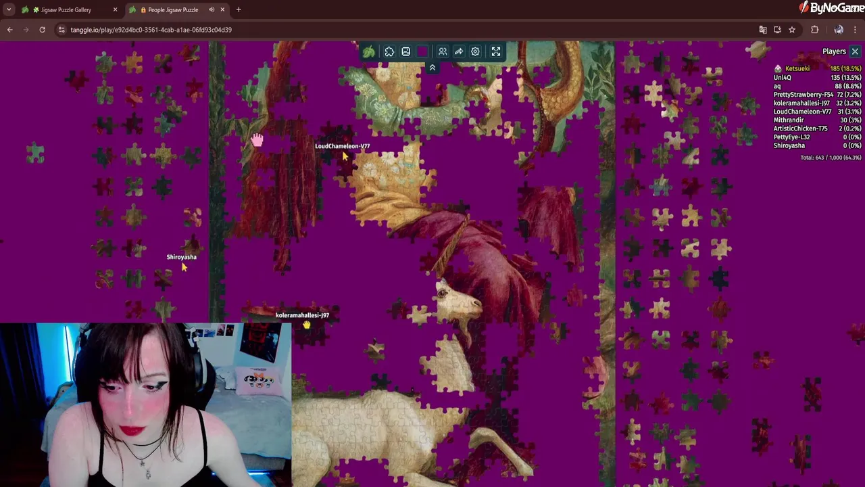Click the Tanggle leaf logo in the toolbar
Screen dimensions: 865x487
tap(368, 51)
